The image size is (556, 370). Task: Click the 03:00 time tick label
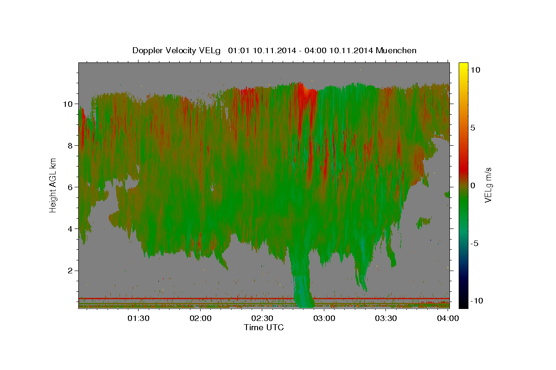[x=324, y=318]
